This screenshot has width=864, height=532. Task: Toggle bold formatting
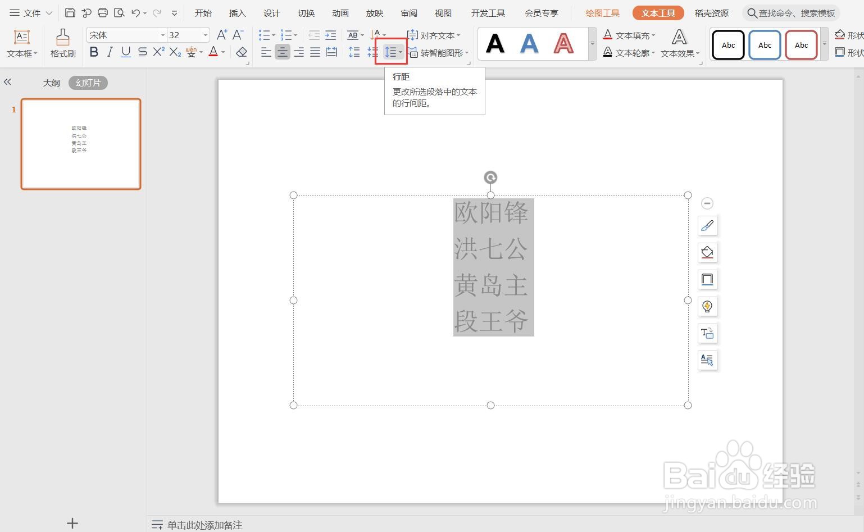(94, 52)
